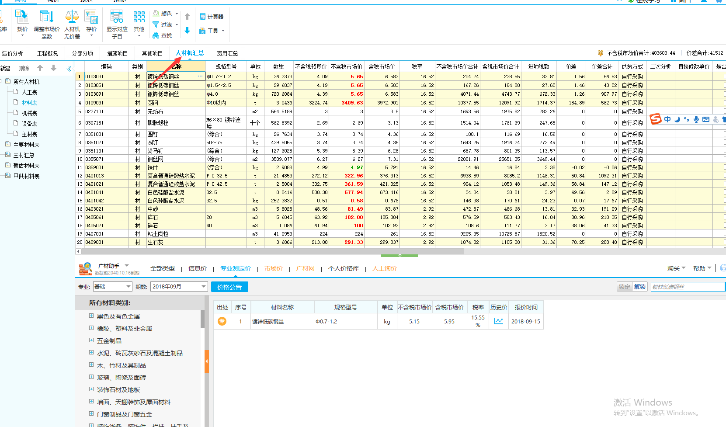Open the 计算器 calculator

212,17
